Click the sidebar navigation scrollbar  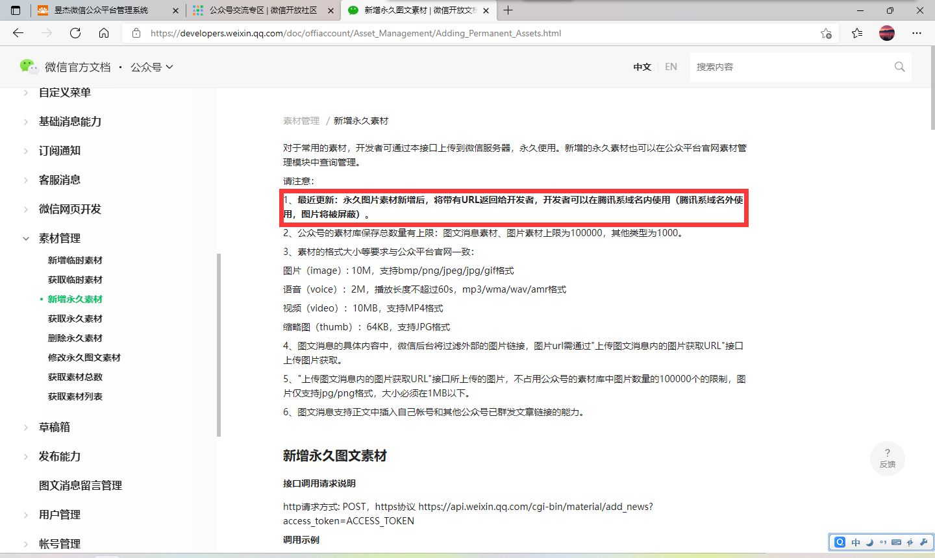pos(219,345)
